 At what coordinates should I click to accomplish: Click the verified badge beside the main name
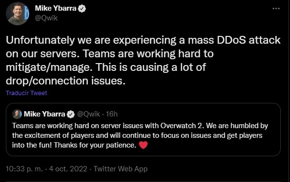tap(82, 9)
